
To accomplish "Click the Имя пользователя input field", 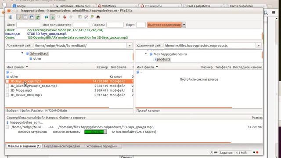I will pyautogui.click(x=81, y=25).
